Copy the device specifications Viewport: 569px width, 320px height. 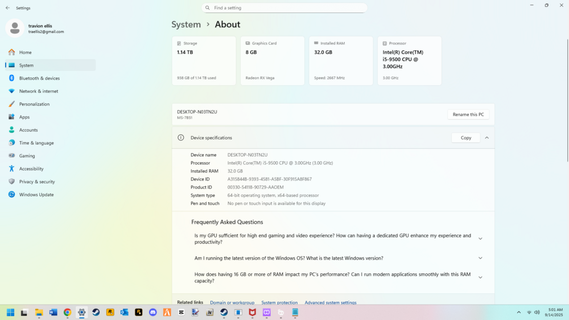466,138
